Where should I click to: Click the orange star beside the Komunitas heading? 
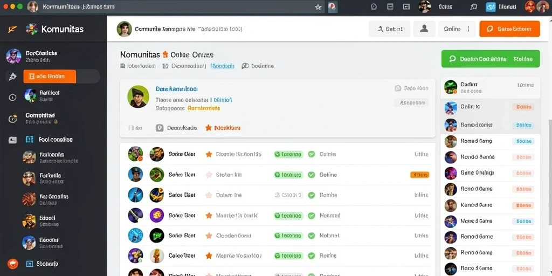165,54
